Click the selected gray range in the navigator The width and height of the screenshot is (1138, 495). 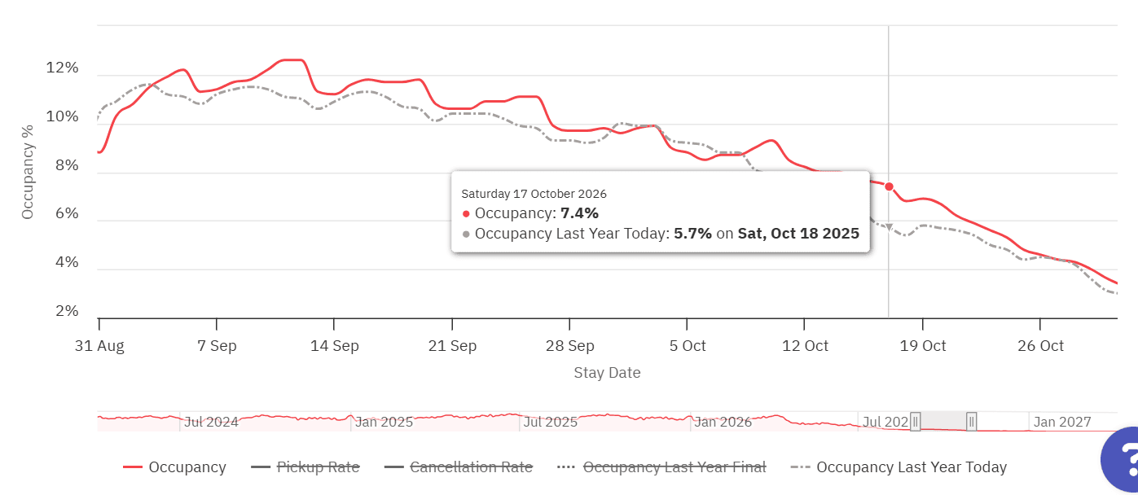[x=943, y=421]
